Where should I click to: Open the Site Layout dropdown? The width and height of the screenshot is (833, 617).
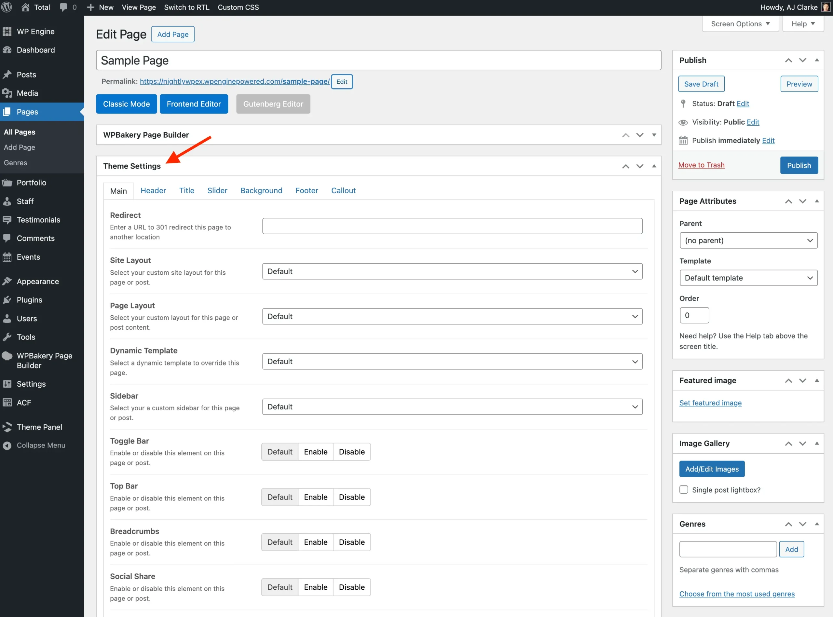tap(452, 271)
